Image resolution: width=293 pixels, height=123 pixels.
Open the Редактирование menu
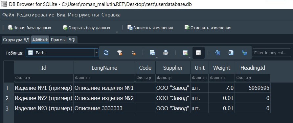(35, 15)
